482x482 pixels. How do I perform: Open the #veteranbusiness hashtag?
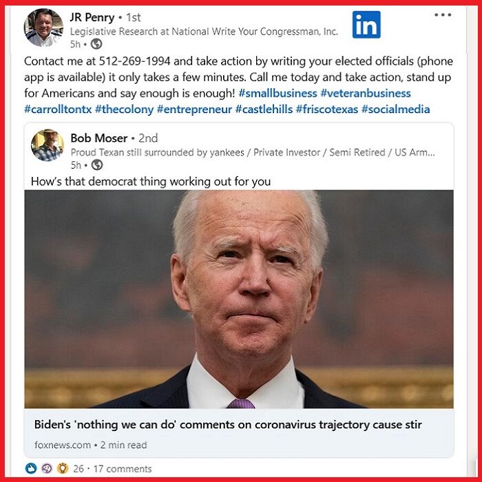tap(366, 93)
